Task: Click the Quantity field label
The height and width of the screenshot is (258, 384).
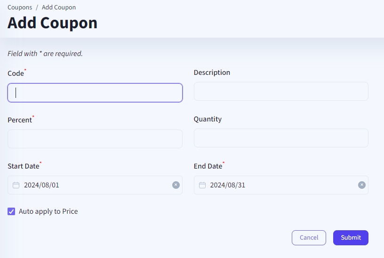Action: pos(208,119)
